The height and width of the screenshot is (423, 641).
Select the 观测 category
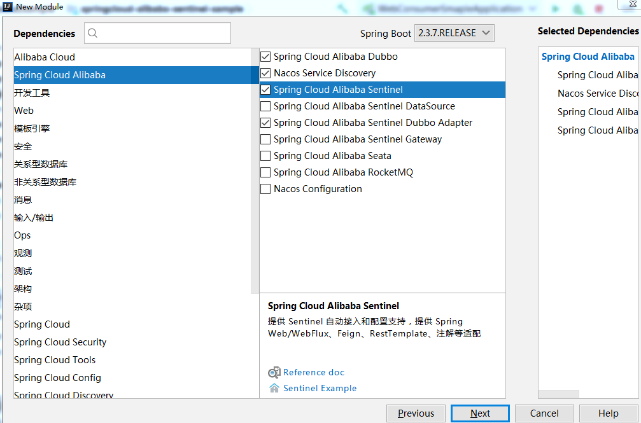(132, 253)
